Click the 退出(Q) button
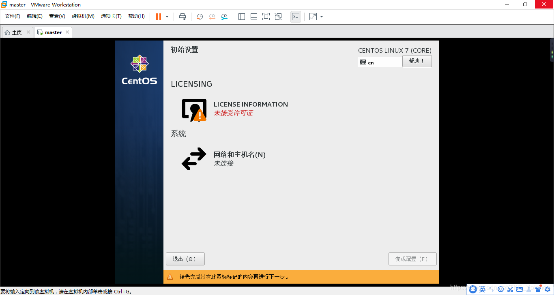This screenshot has height=295, width=554. click(185, 259)
